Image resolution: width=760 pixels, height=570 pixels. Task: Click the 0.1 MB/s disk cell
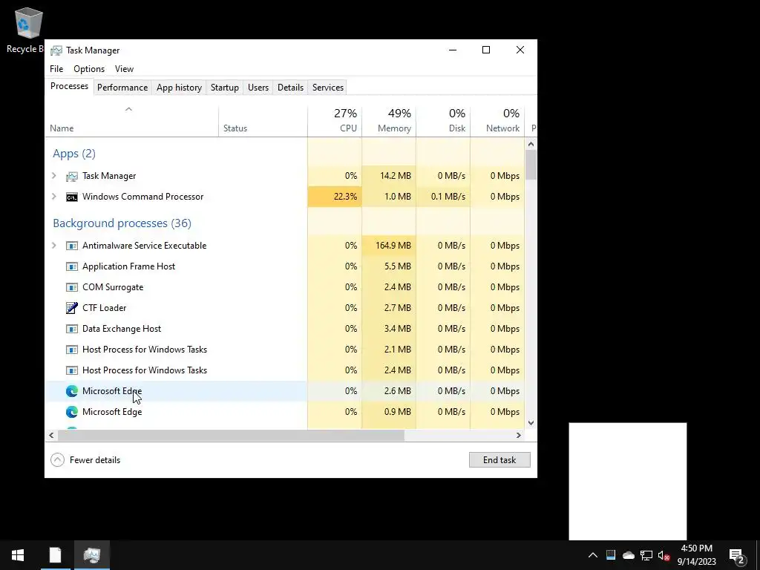(443, 196)
